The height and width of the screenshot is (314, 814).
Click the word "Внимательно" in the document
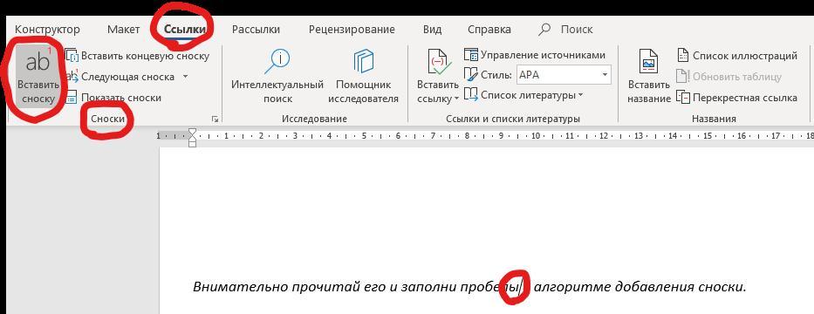240,286
